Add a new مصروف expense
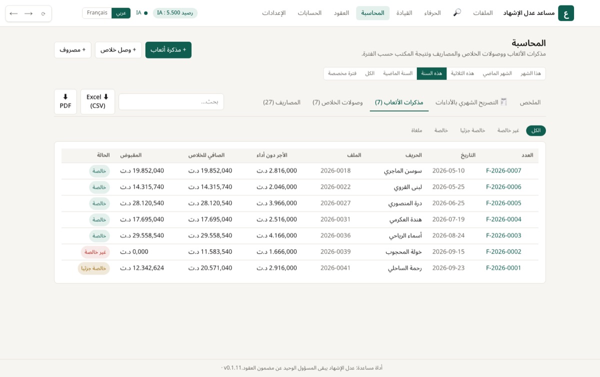 pos(72,50)
